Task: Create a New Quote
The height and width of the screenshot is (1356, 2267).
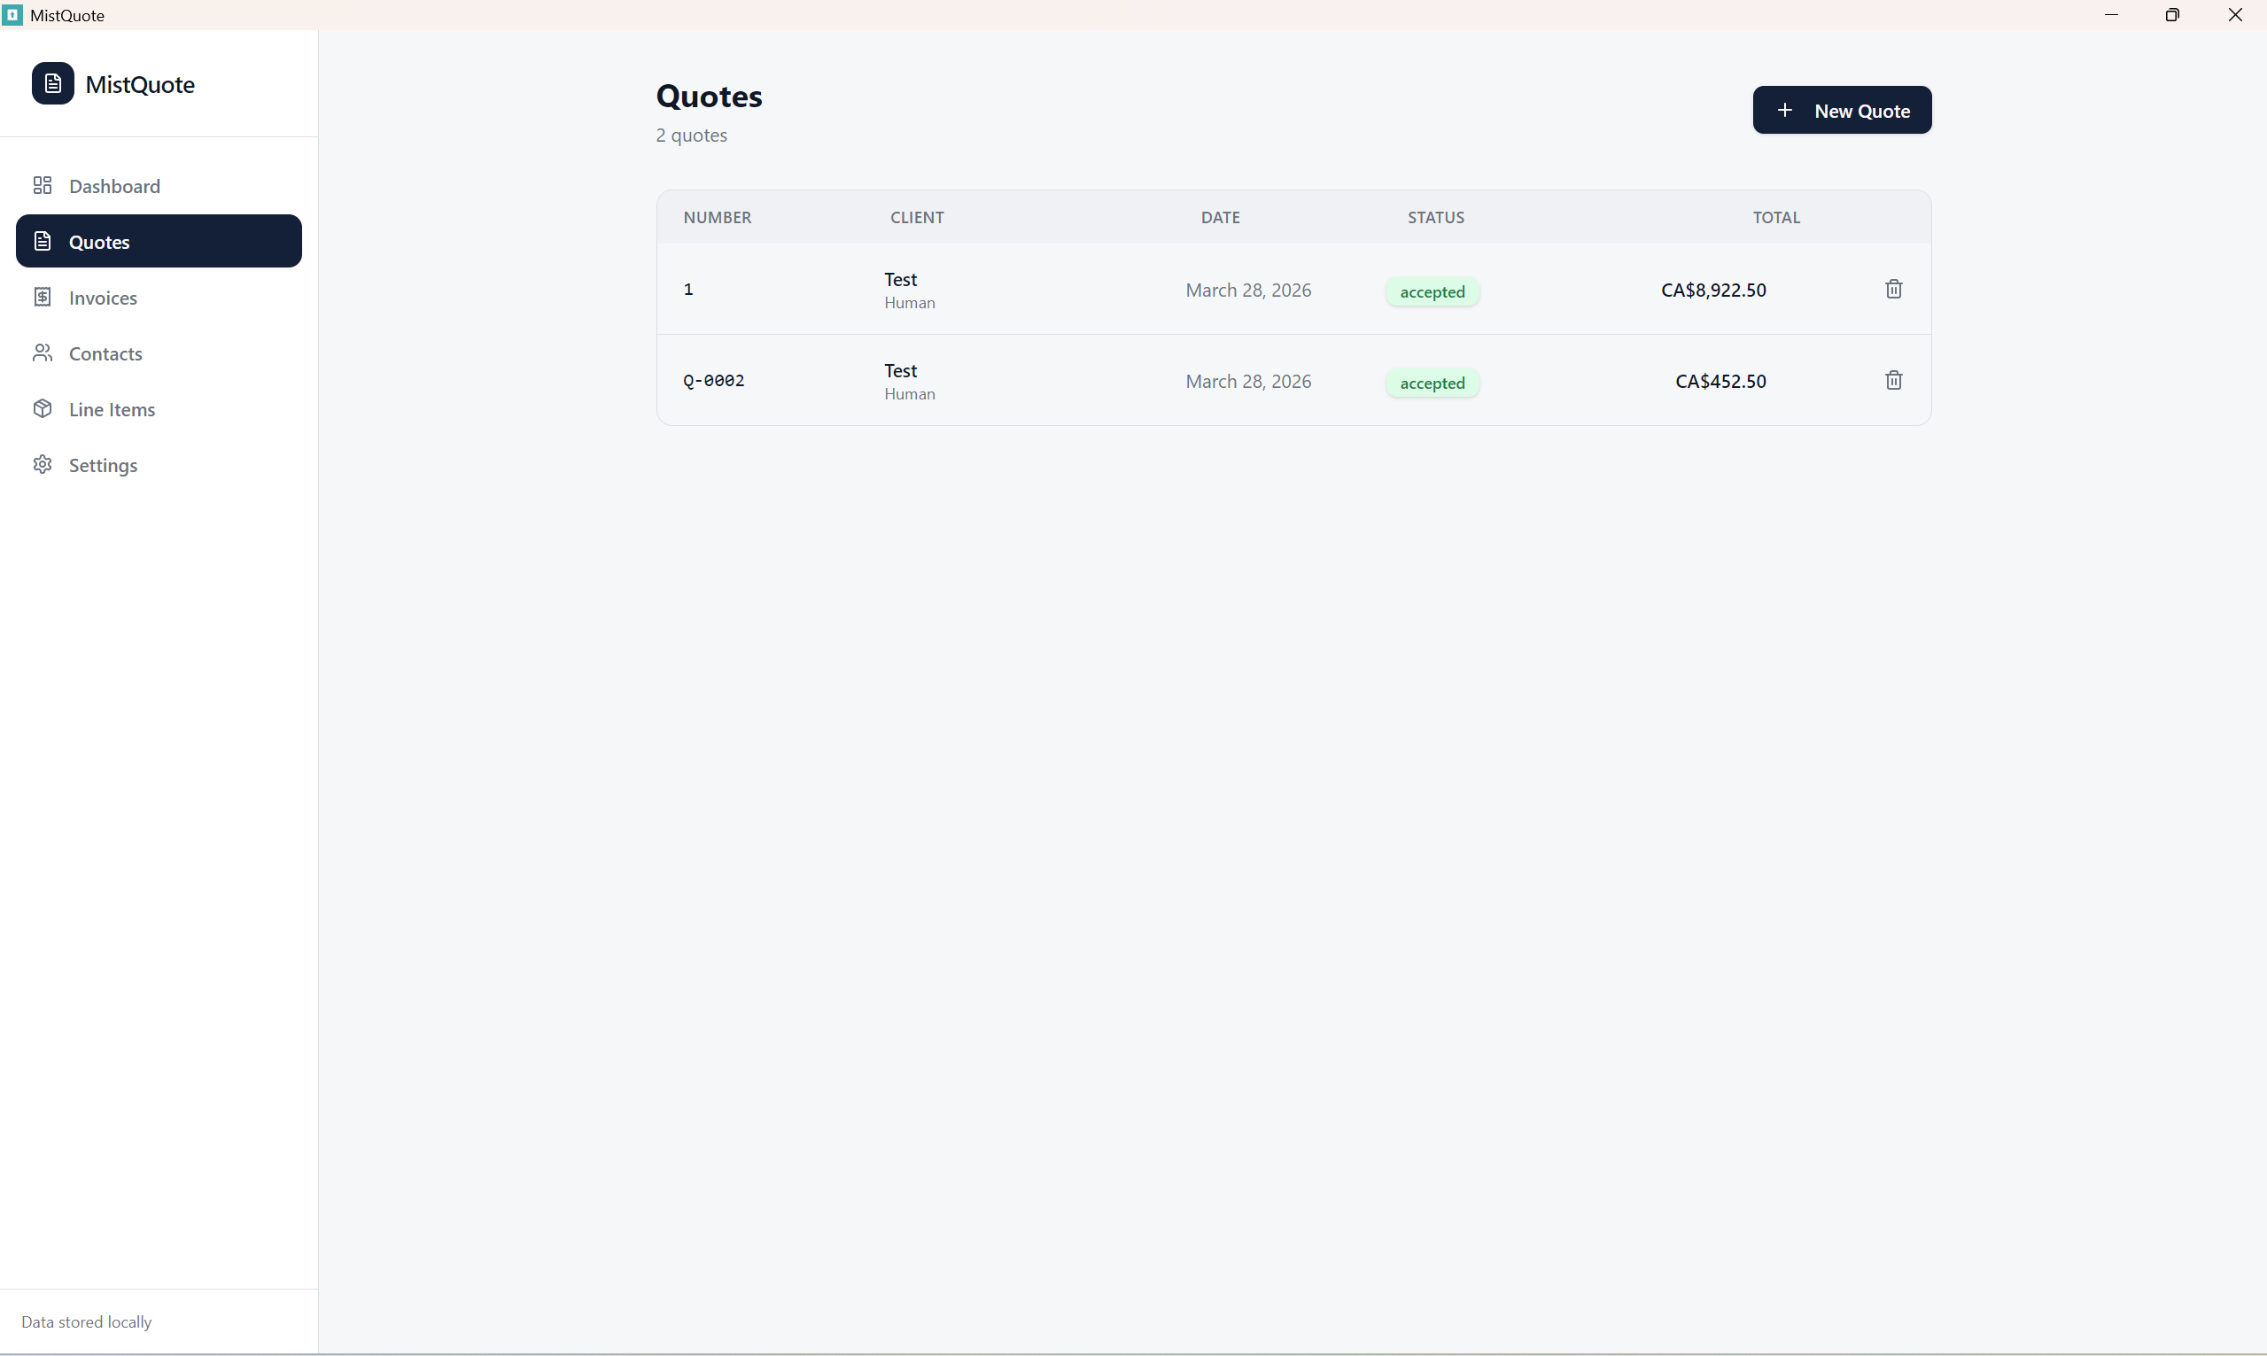Action: [x=1841, y=110]
